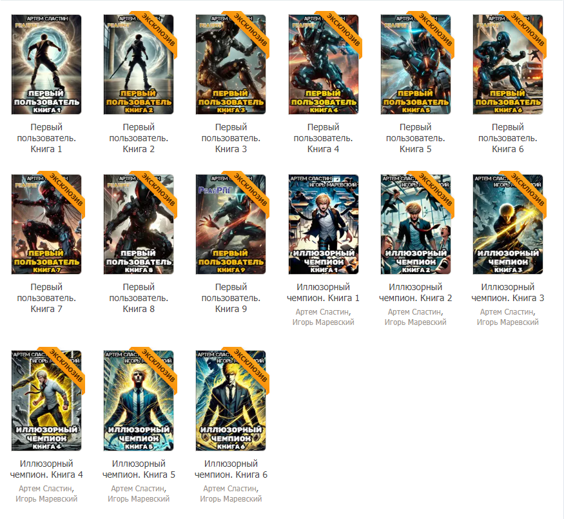This screenshot has width=564, height=519.
Task: Open authors link under Иллюзорный чемпион Книга 3
Action: pos(508,317)
